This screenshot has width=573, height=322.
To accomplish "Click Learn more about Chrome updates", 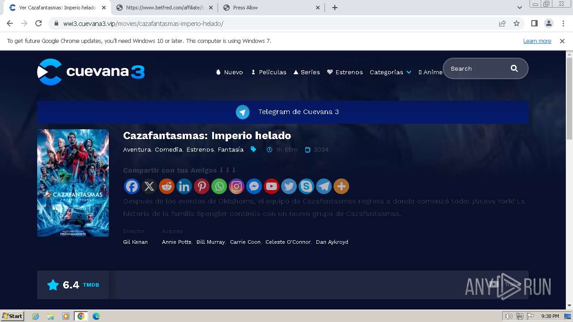I will click(537, 41).
